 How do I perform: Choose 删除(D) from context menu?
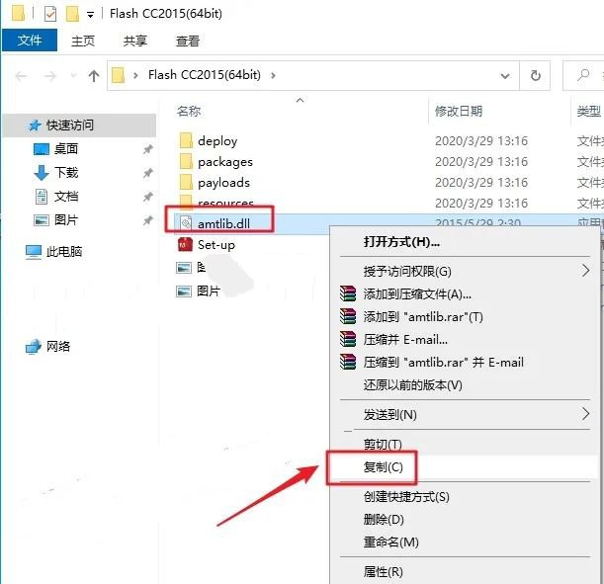click(384, 520)
